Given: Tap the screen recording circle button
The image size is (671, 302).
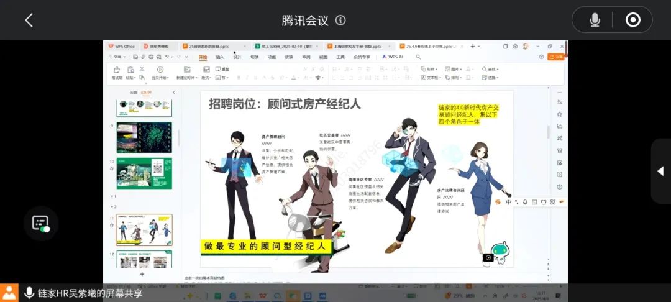Looking at the screenshot, I should 632,20.
